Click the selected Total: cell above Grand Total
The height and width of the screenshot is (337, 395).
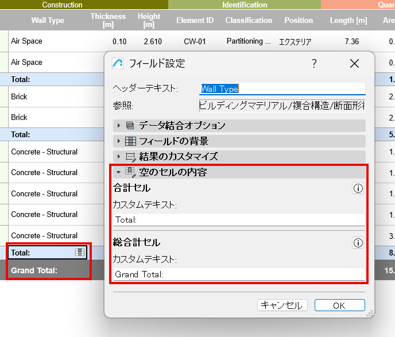point(48,253)
